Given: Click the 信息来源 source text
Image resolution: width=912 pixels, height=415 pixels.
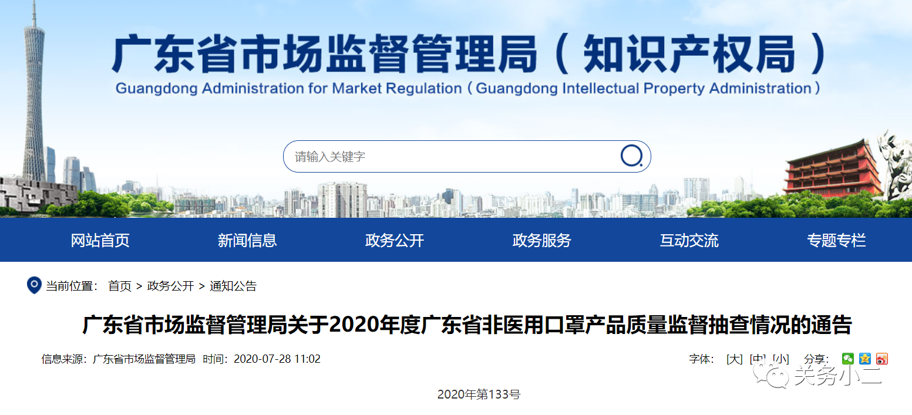Looking at the screenshot, I should click(x=118, y=359).
